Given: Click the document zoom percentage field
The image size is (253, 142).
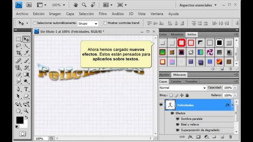Looking at the screenshot, I should 41,138.
